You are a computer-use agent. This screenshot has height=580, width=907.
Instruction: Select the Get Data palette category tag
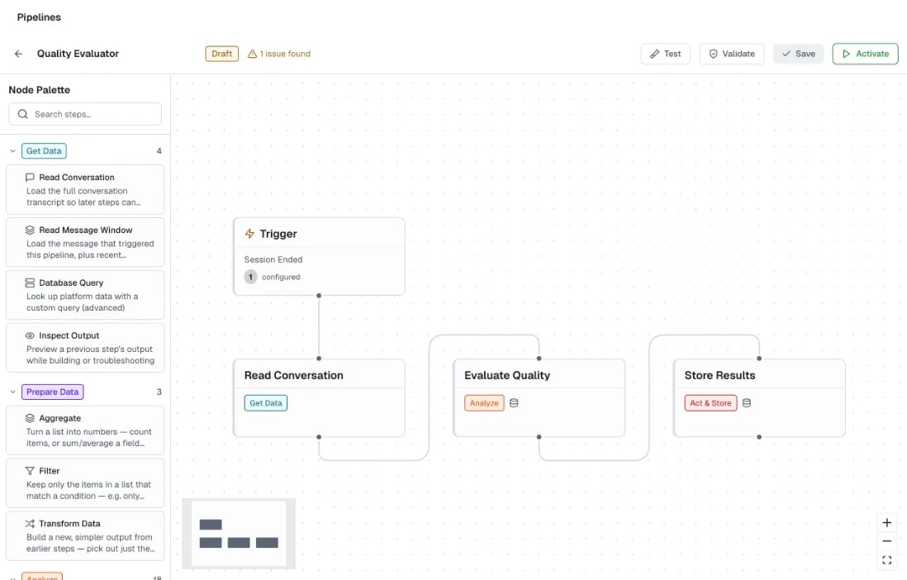tap(44, 151)
